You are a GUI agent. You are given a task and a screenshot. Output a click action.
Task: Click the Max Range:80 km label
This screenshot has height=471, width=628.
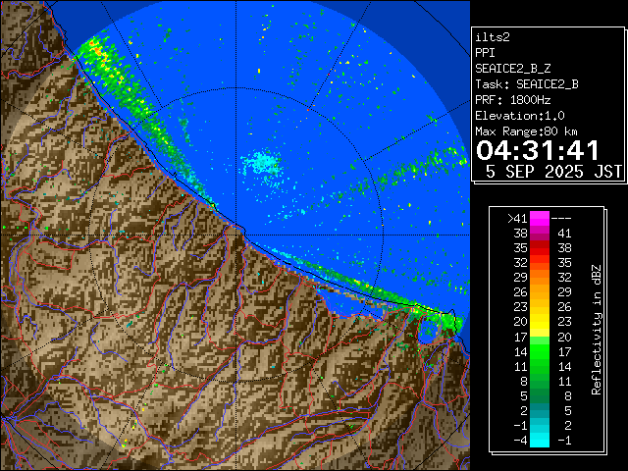click(526, 131)
